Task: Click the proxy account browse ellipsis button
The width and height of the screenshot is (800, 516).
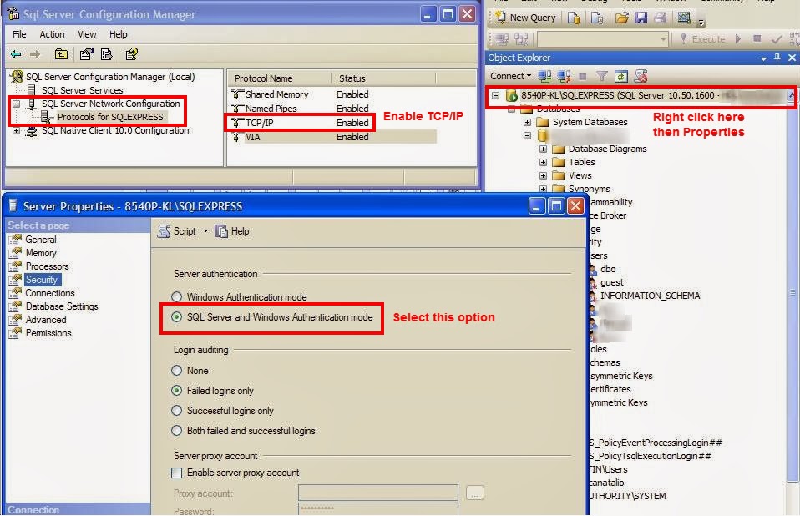Action: point(474,493)
